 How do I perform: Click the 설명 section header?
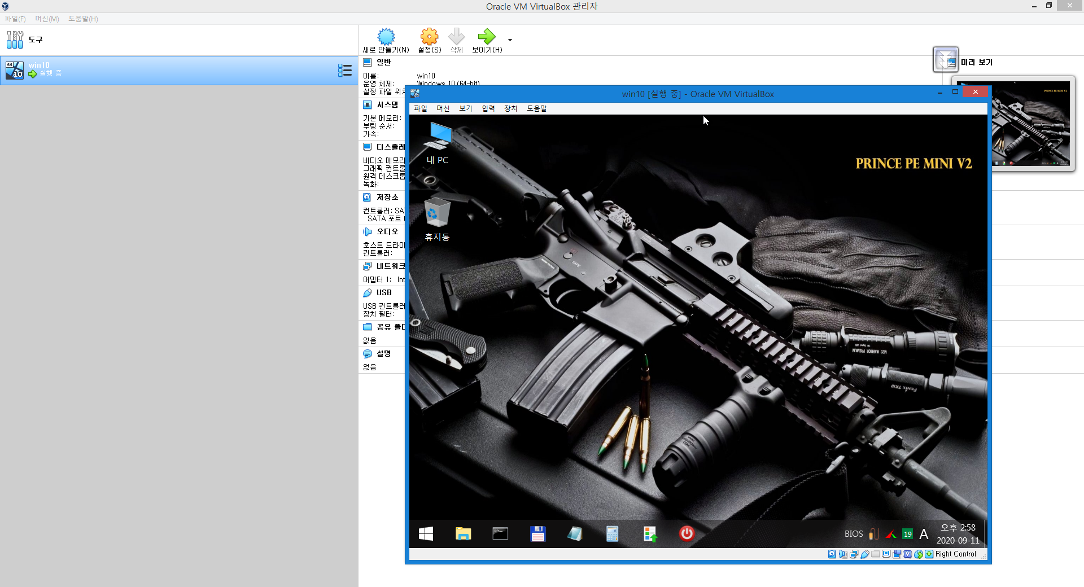(383, 353)
